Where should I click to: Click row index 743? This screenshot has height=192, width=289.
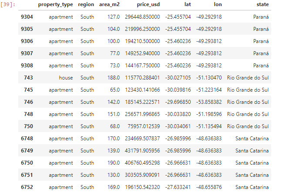click(x=30, y=78)
